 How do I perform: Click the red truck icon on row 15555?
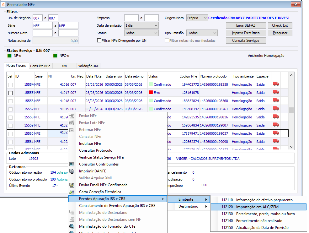pos(276,93)
